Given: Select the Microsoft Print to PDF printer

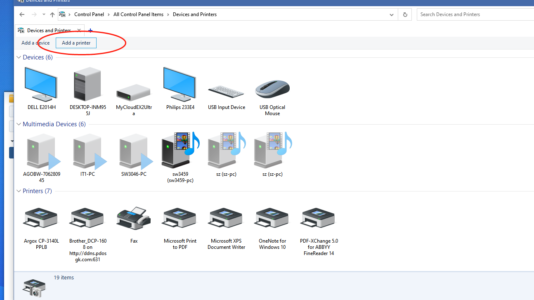Looking at the screenshot, I should [x=180, y=219].
